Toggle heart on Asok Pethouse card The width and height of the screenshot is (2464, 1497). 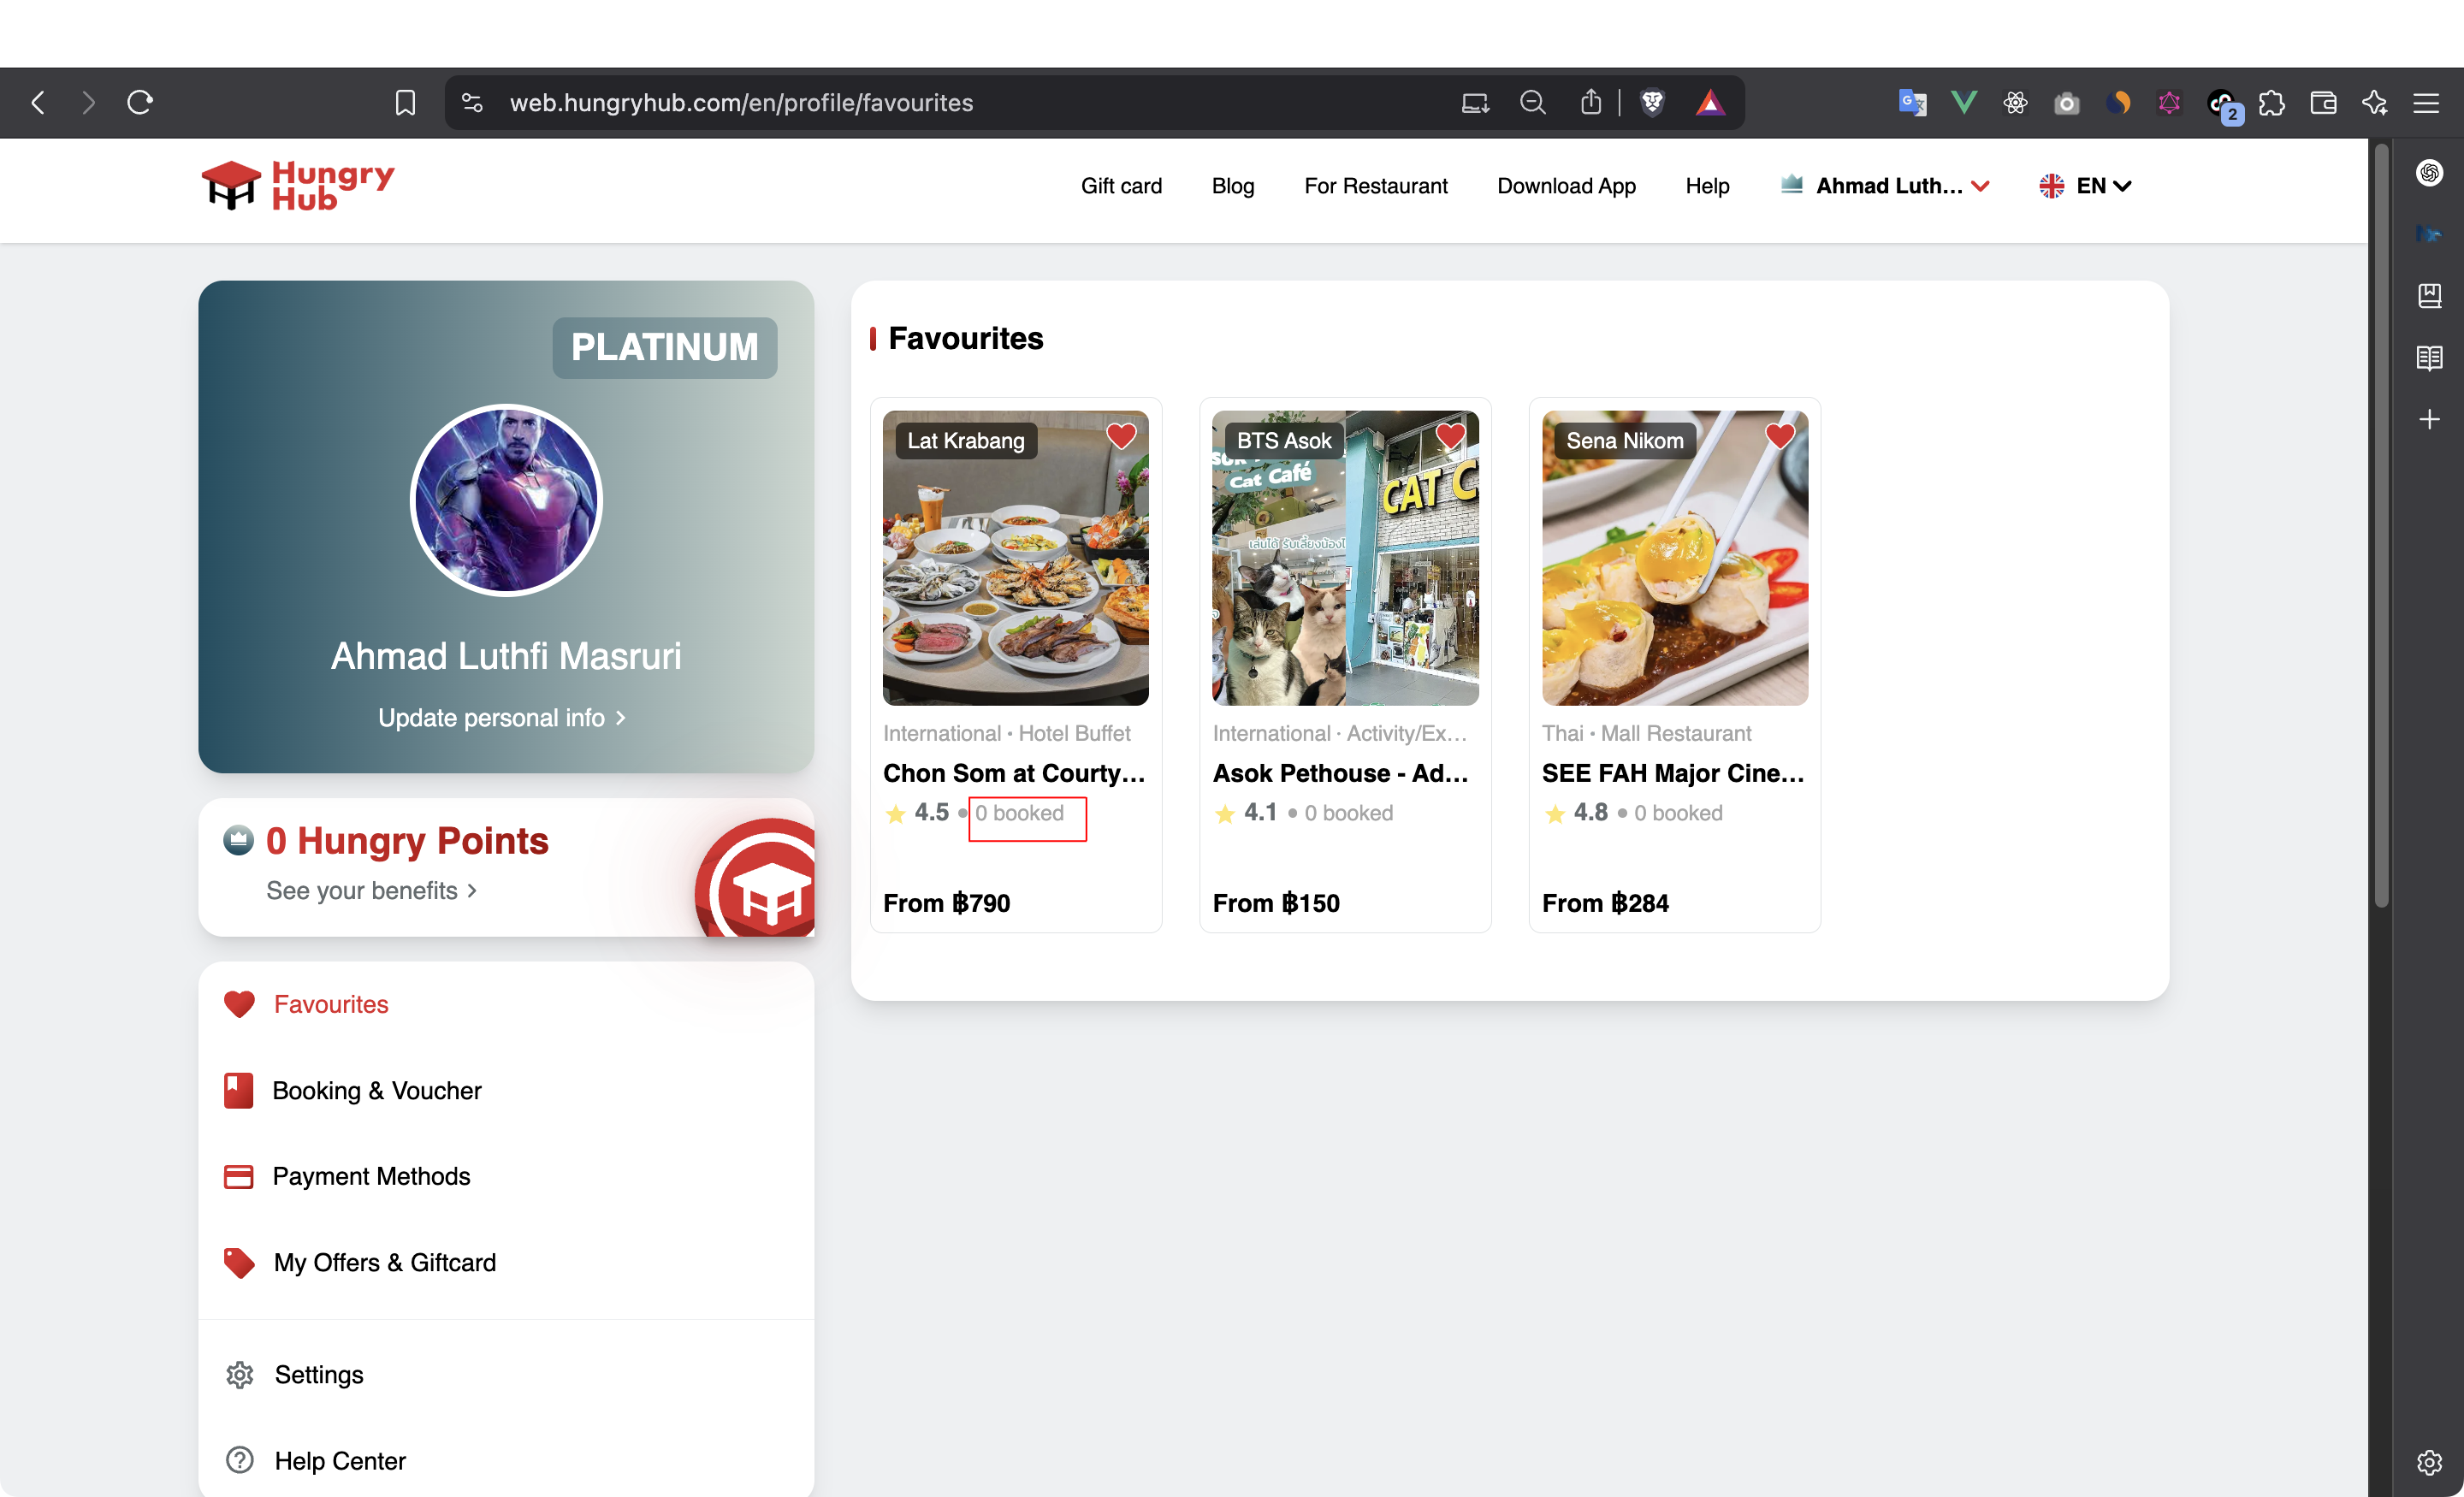coord(1450,437)
